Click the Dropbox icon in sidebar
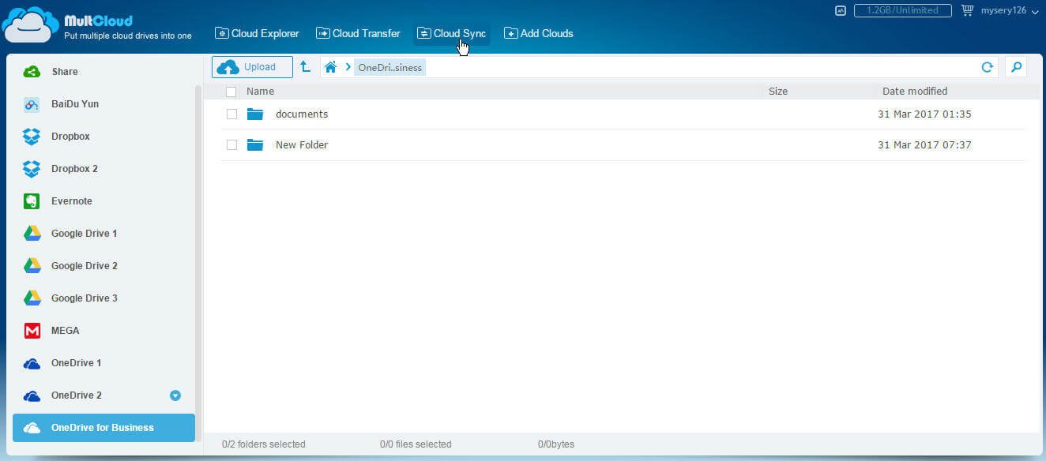Viewport: 1046px width, 461px height. [32, 137]
